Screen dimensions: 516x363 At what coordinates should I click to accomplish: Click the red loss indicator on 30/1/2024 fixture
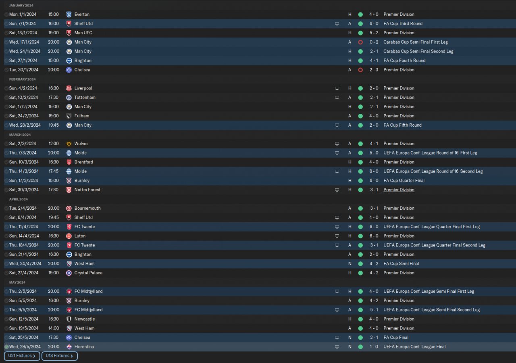pos(360,70)
